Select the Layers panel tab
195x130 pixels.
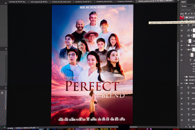[x=183, y=2]
